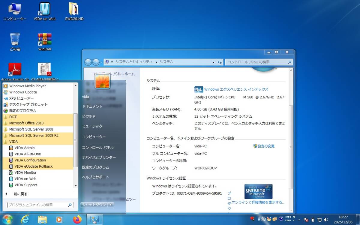
Task: Open 既定のプログラム in left programs list
Action: click(38, 111)
